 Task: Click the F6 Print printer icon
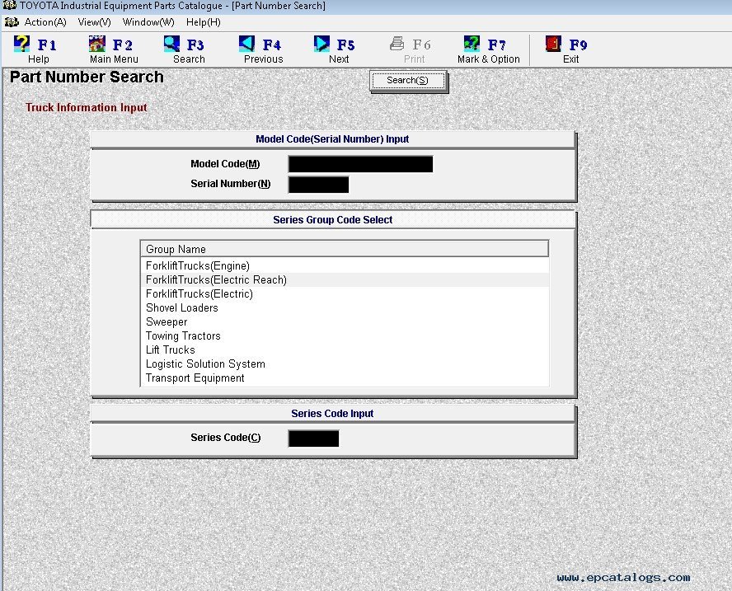(397, 44)
